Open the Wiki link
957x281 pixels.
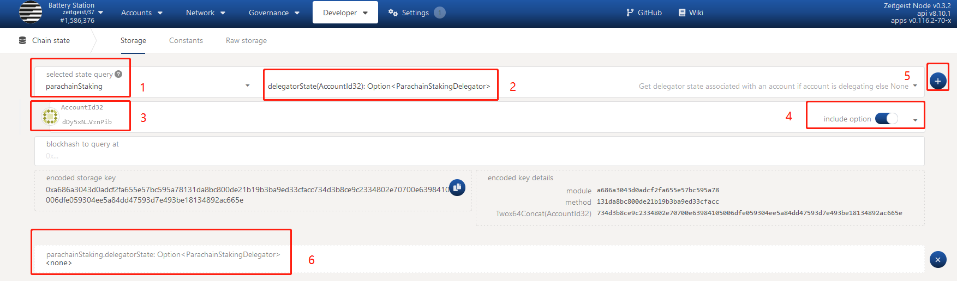[x=690, y=13]
